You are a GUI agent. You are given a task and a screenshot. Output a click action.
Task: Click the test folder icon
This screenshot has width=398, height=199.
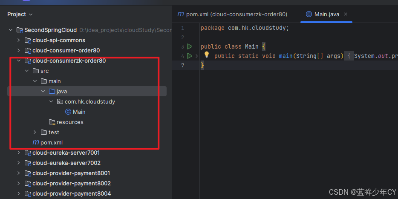(x=44, y=132)
